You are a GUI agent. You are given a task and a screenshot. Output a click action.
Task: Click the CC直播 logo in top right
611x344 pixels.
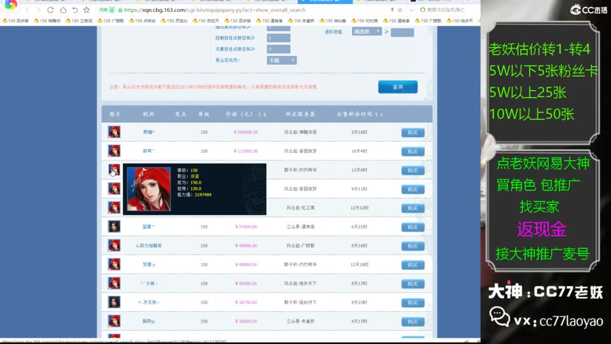[588, 8]
